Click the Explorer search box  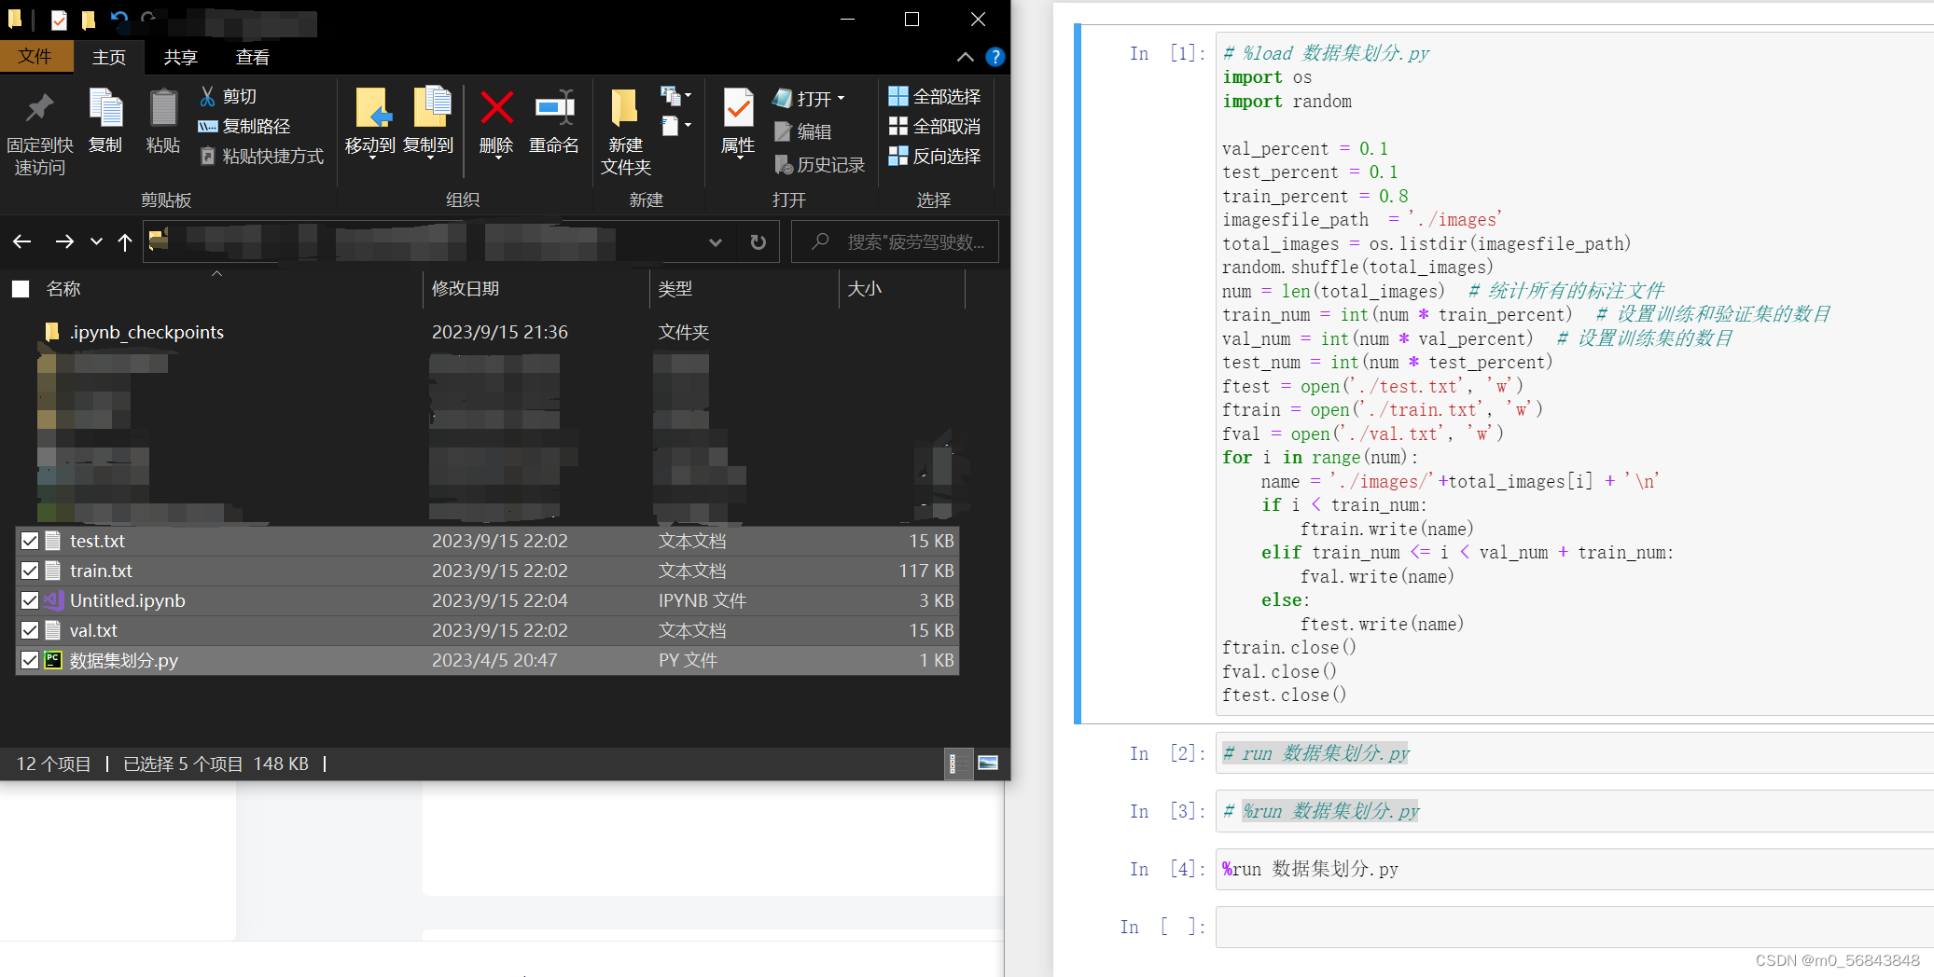pos(896,242)
